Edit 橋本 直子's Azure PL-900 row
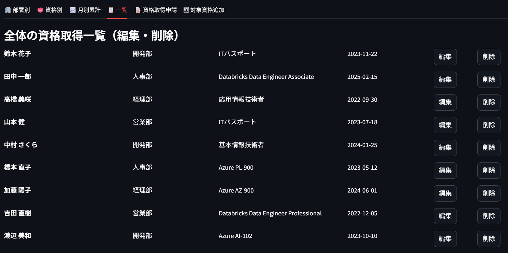The height and width of the screenshot is (253, 508). (x=445, y=171)
